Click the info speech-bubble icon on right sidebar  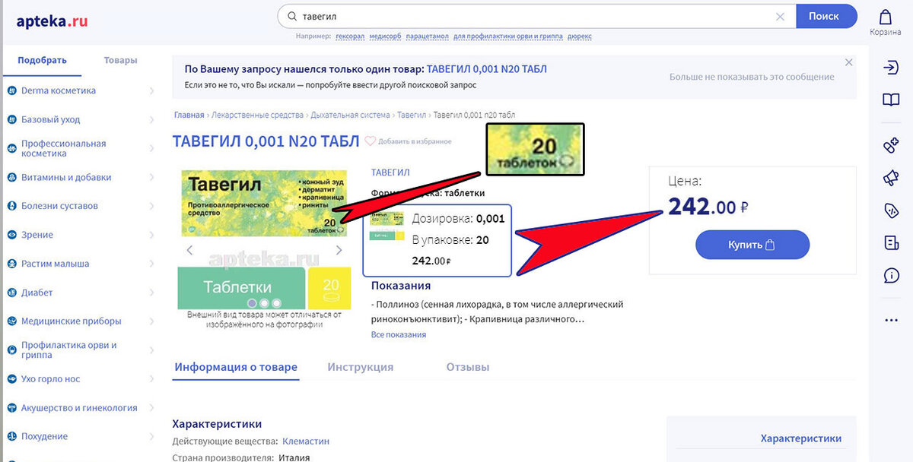tap(891, 276)
